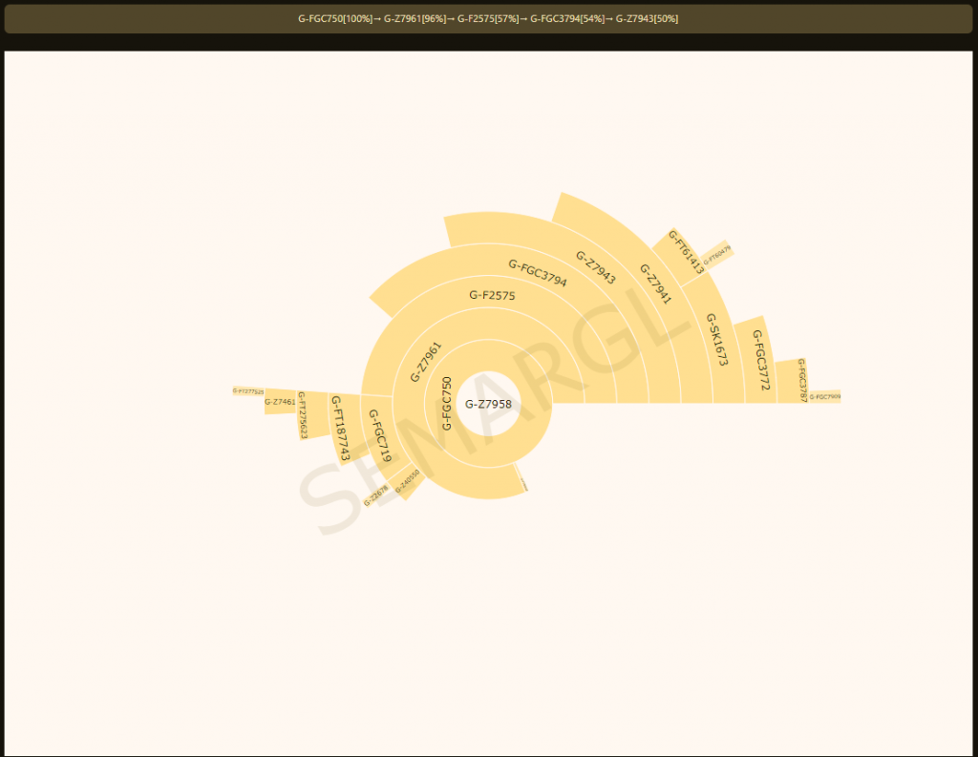Open the G-FGC3794 segment

click(537, 273)
